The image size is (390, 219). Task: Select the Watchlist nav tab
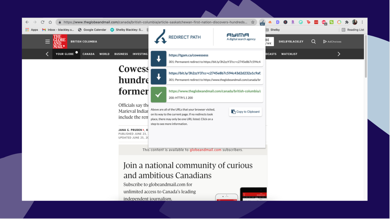click(x=289, y=54)
